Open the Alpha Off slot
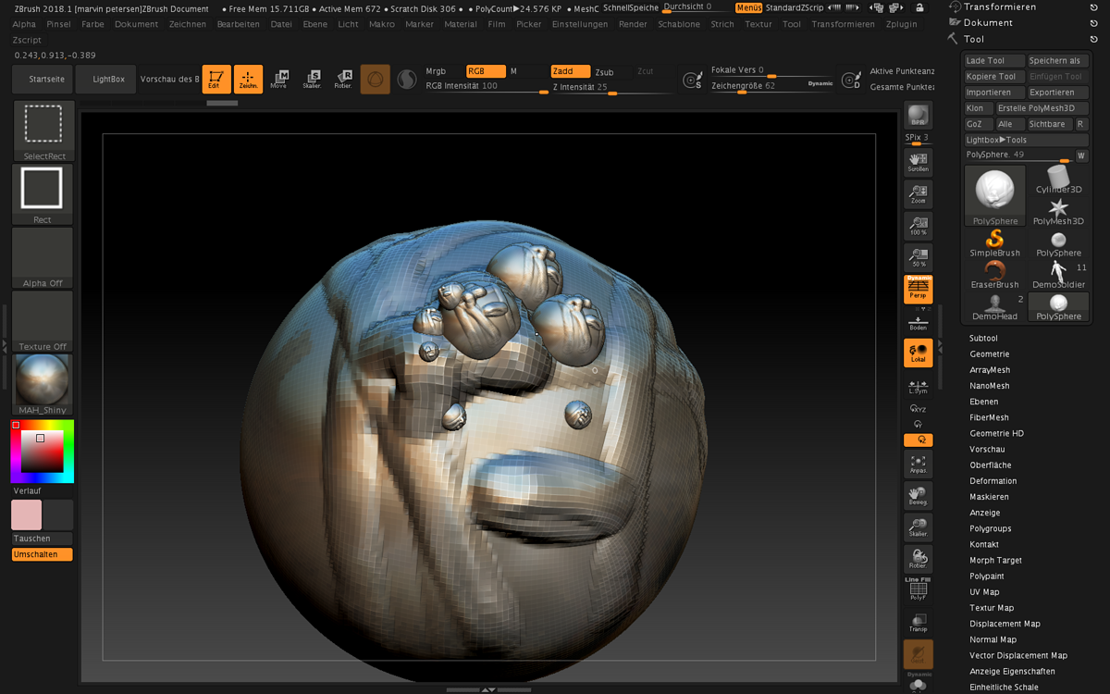This screenshot has height=694, width=1110. (x=43, y=258)
